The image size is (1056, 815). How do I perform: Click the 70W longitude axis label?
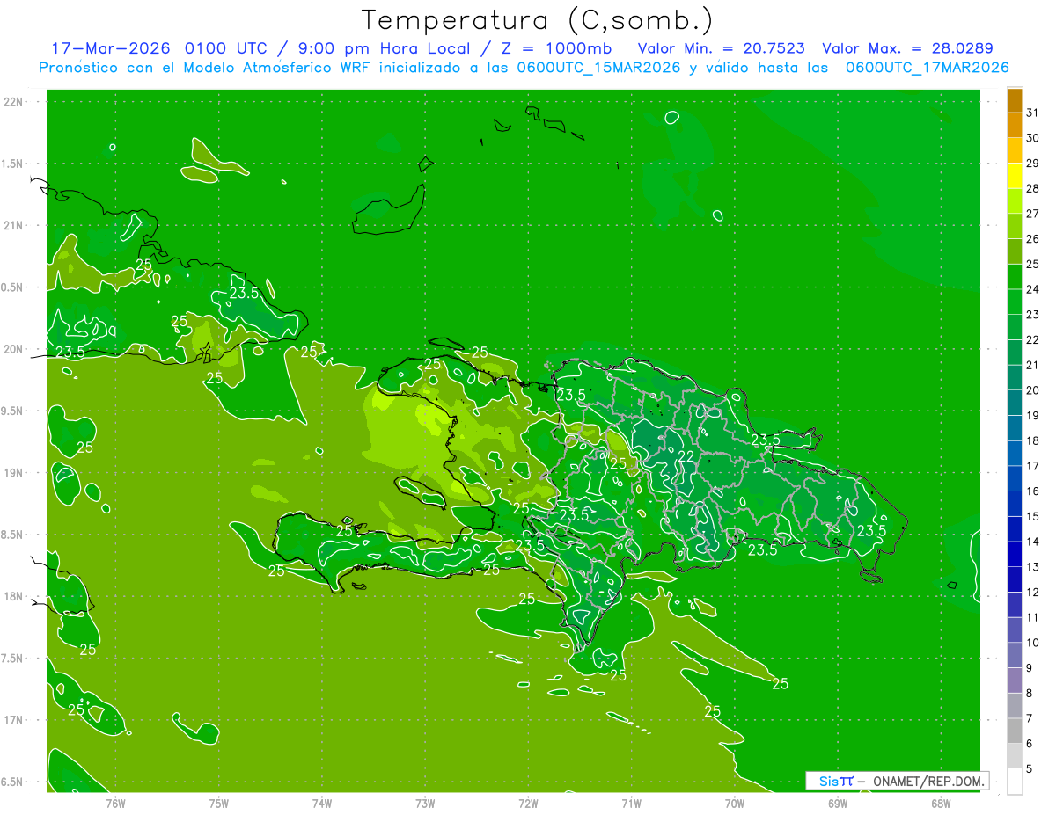click(734, 803)
